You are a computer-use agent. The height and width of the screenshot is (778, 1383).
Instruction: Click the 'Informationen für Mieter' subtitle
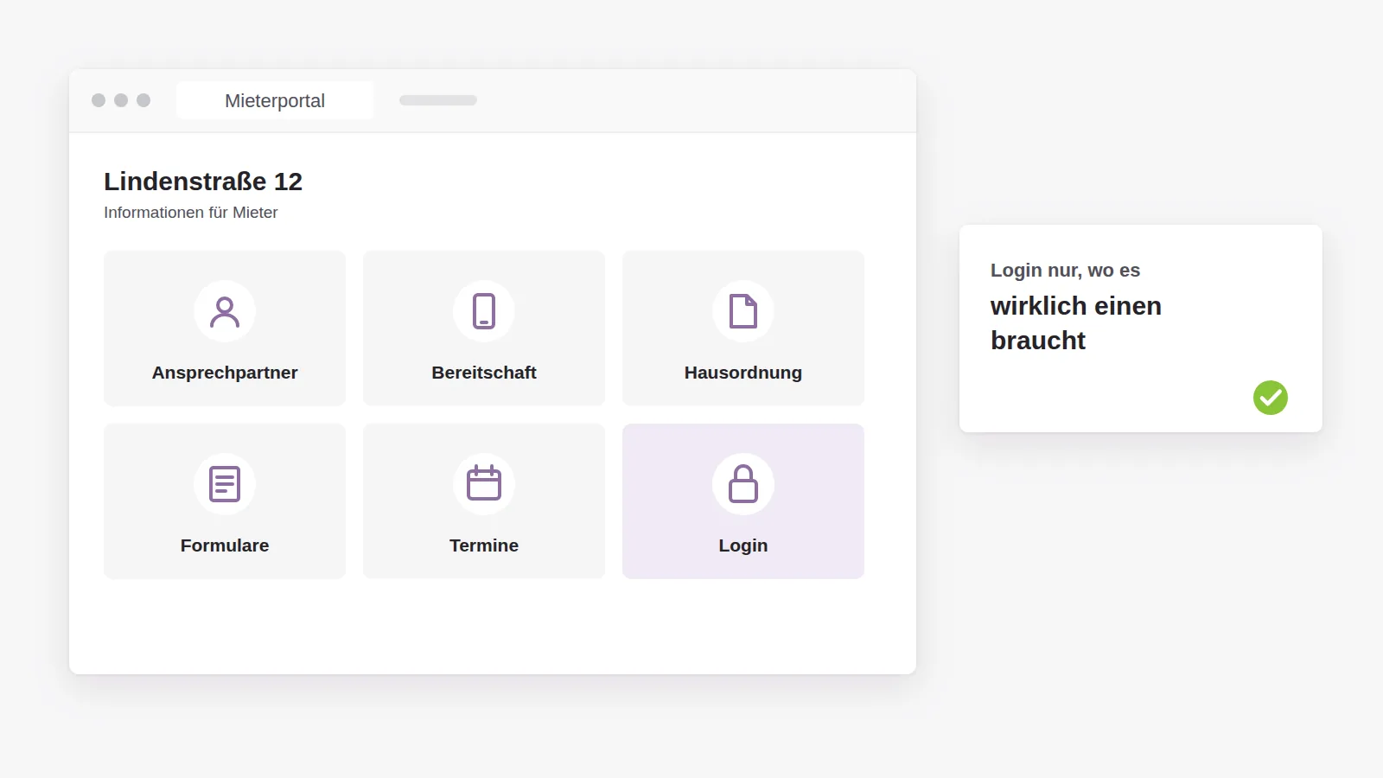point(191,213)
